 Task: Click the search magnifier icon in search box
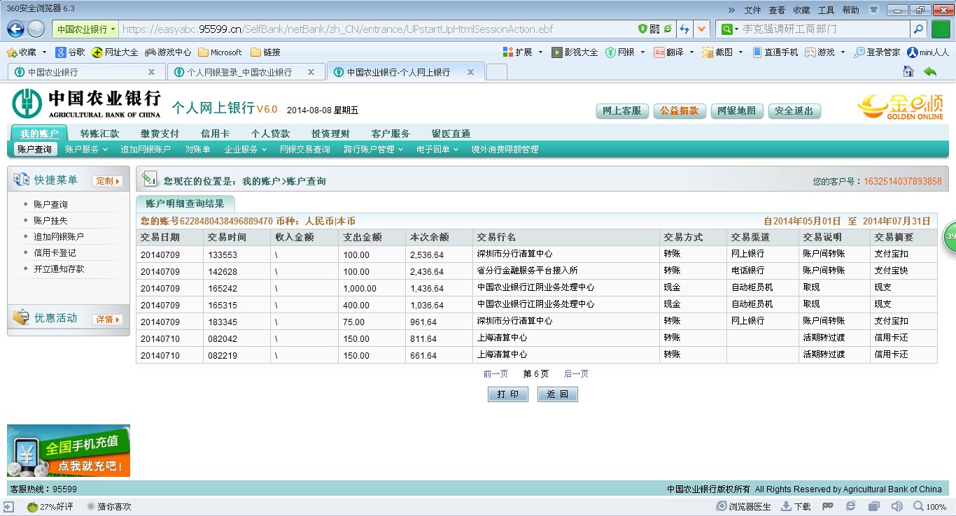918,29
